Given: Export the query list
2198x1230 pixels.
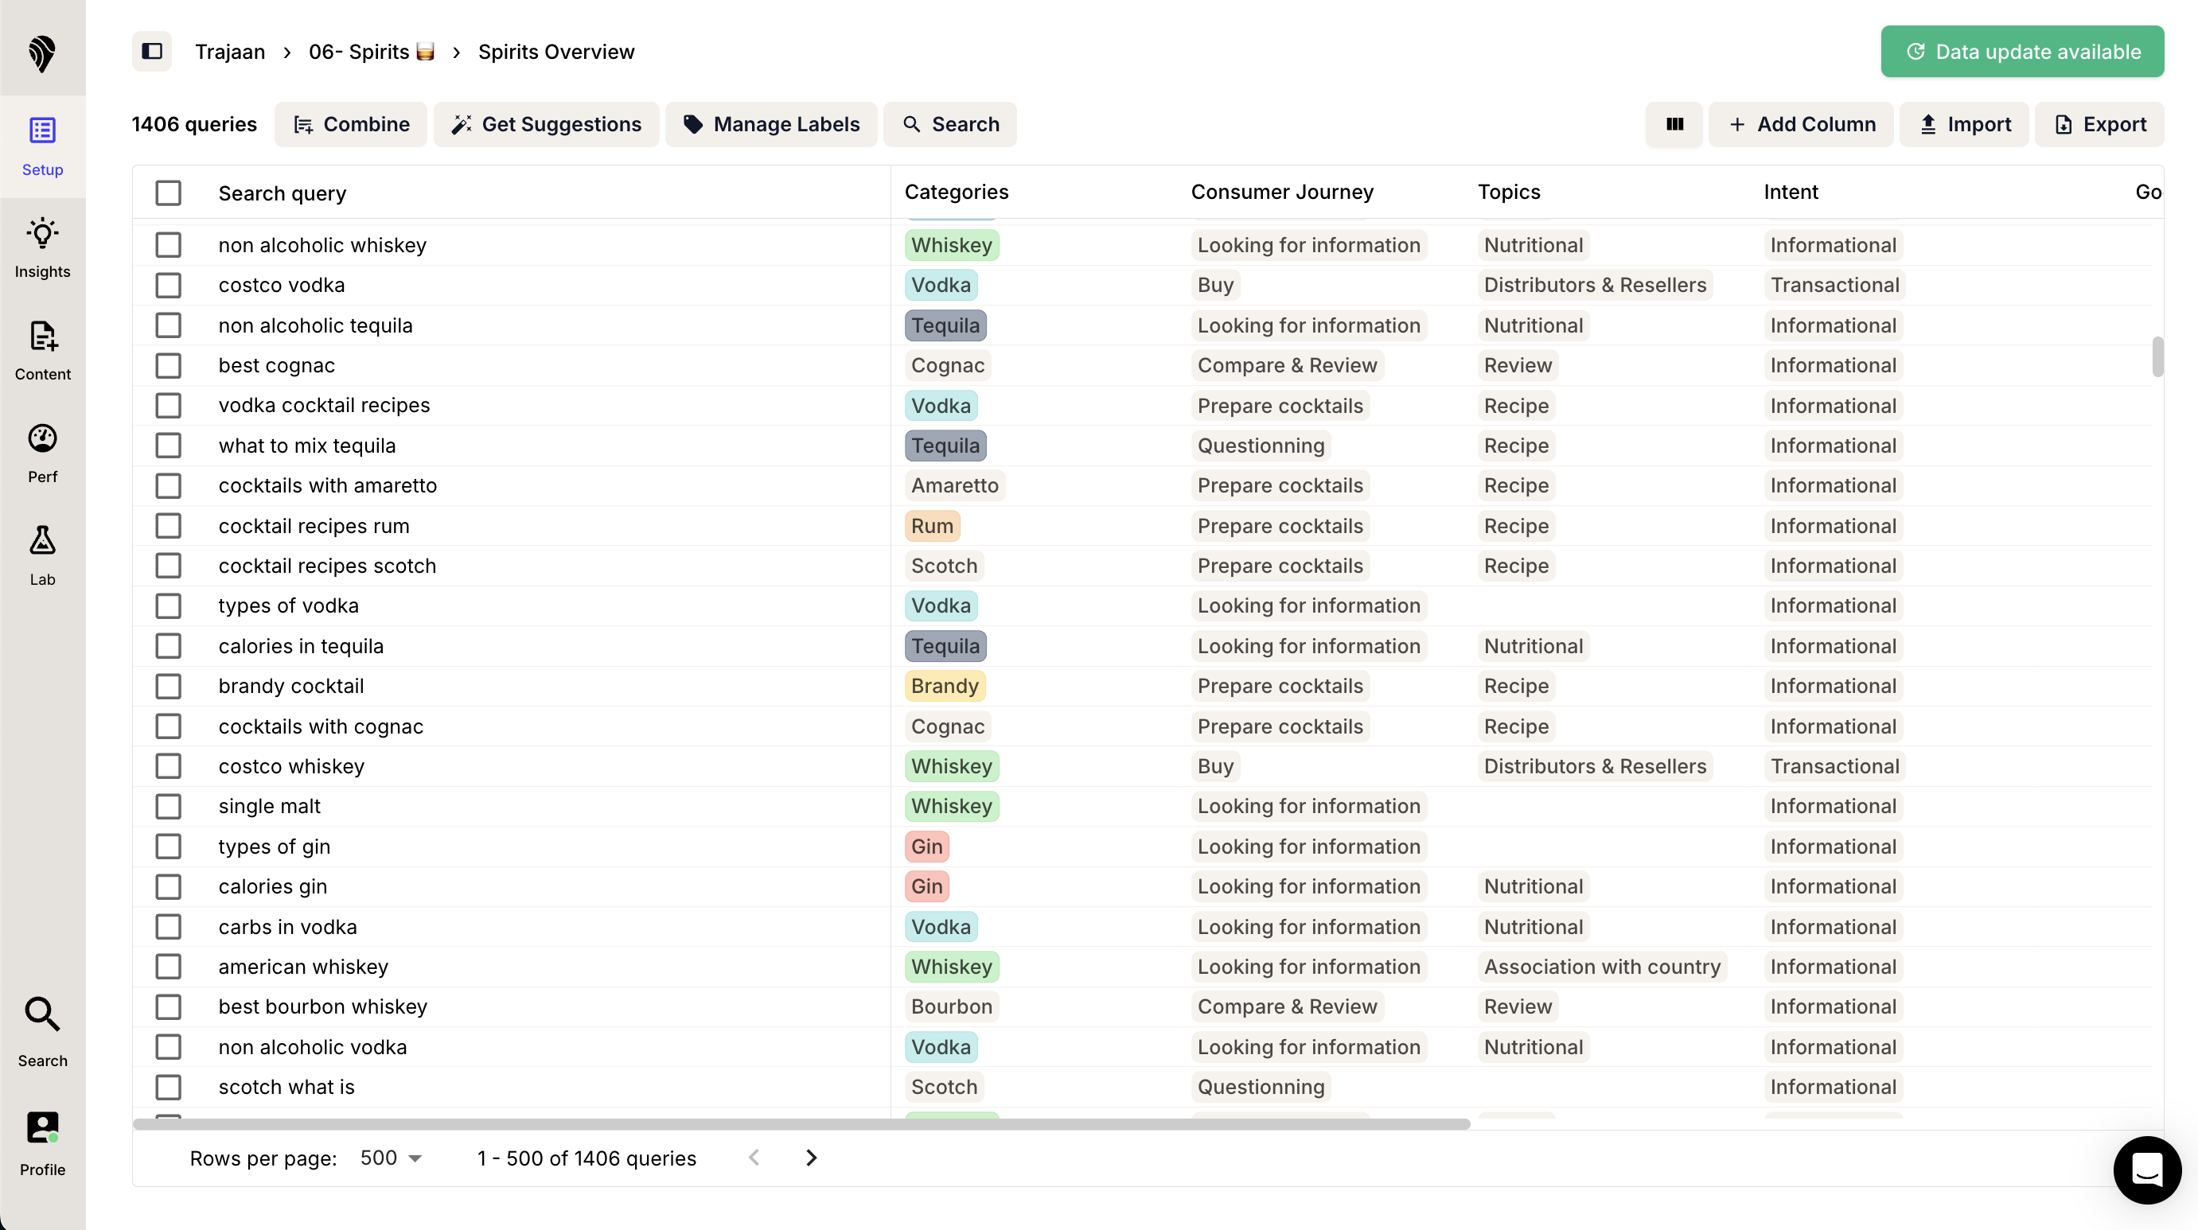Looking at the screenshot, I should tap(2099, 123).
